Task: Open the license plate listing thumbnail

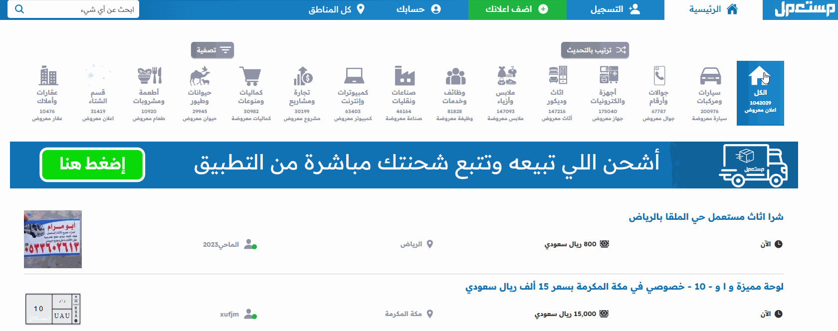Action: pyautogui.click(x=53, y=309)
